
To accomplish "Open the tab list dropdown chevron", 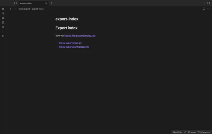I will (x=204, y=3).
